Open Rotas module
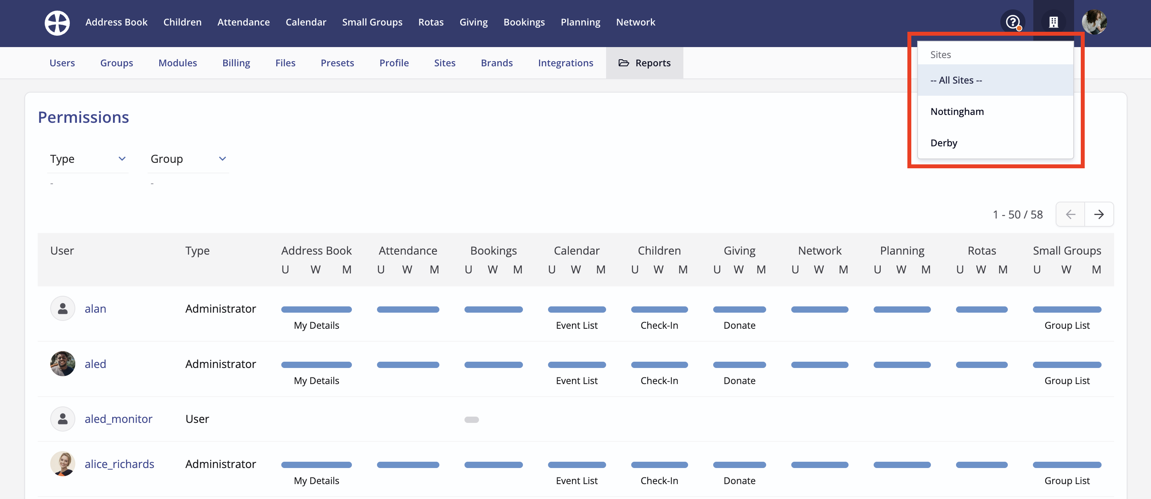This screenshot has height=499, width=1151. pos(431,22)
